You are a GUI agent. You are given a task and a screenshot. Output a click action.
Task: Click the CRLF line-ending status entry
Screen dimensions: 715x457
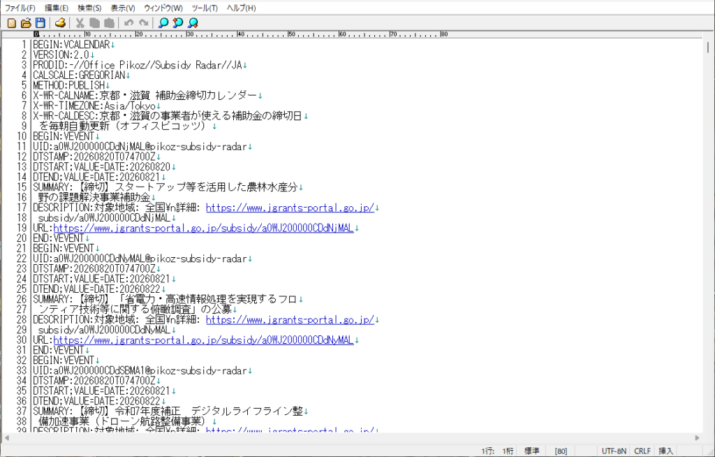click(x=642, y=451)
